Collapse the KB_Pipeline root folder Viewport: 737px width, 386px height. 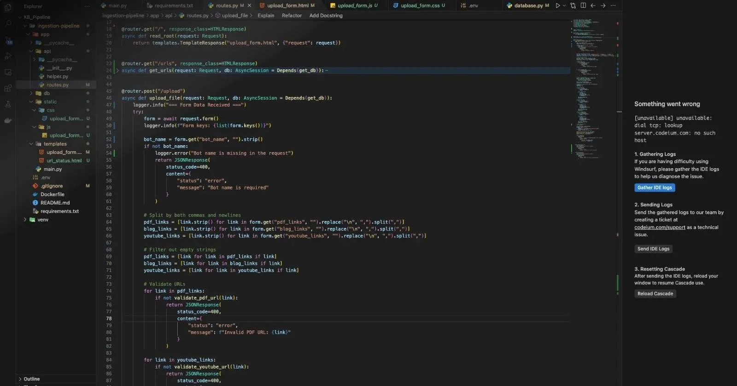tap(20, 17)
